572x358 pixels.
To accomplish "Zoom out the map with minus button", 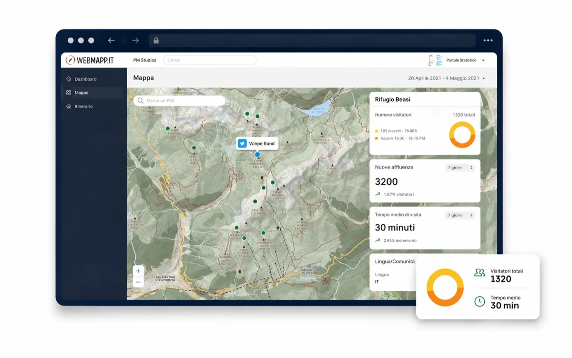I will pyautogui.click(x=138, y=282).
